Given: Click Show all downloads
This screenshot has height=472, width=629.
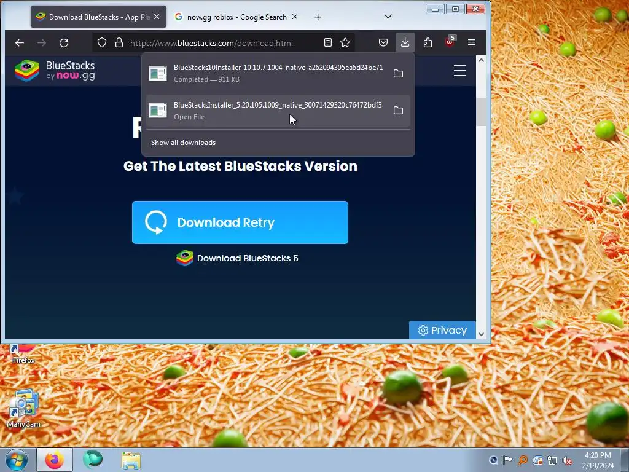Looking at the screenshot, I should click(x=183, y=143).
